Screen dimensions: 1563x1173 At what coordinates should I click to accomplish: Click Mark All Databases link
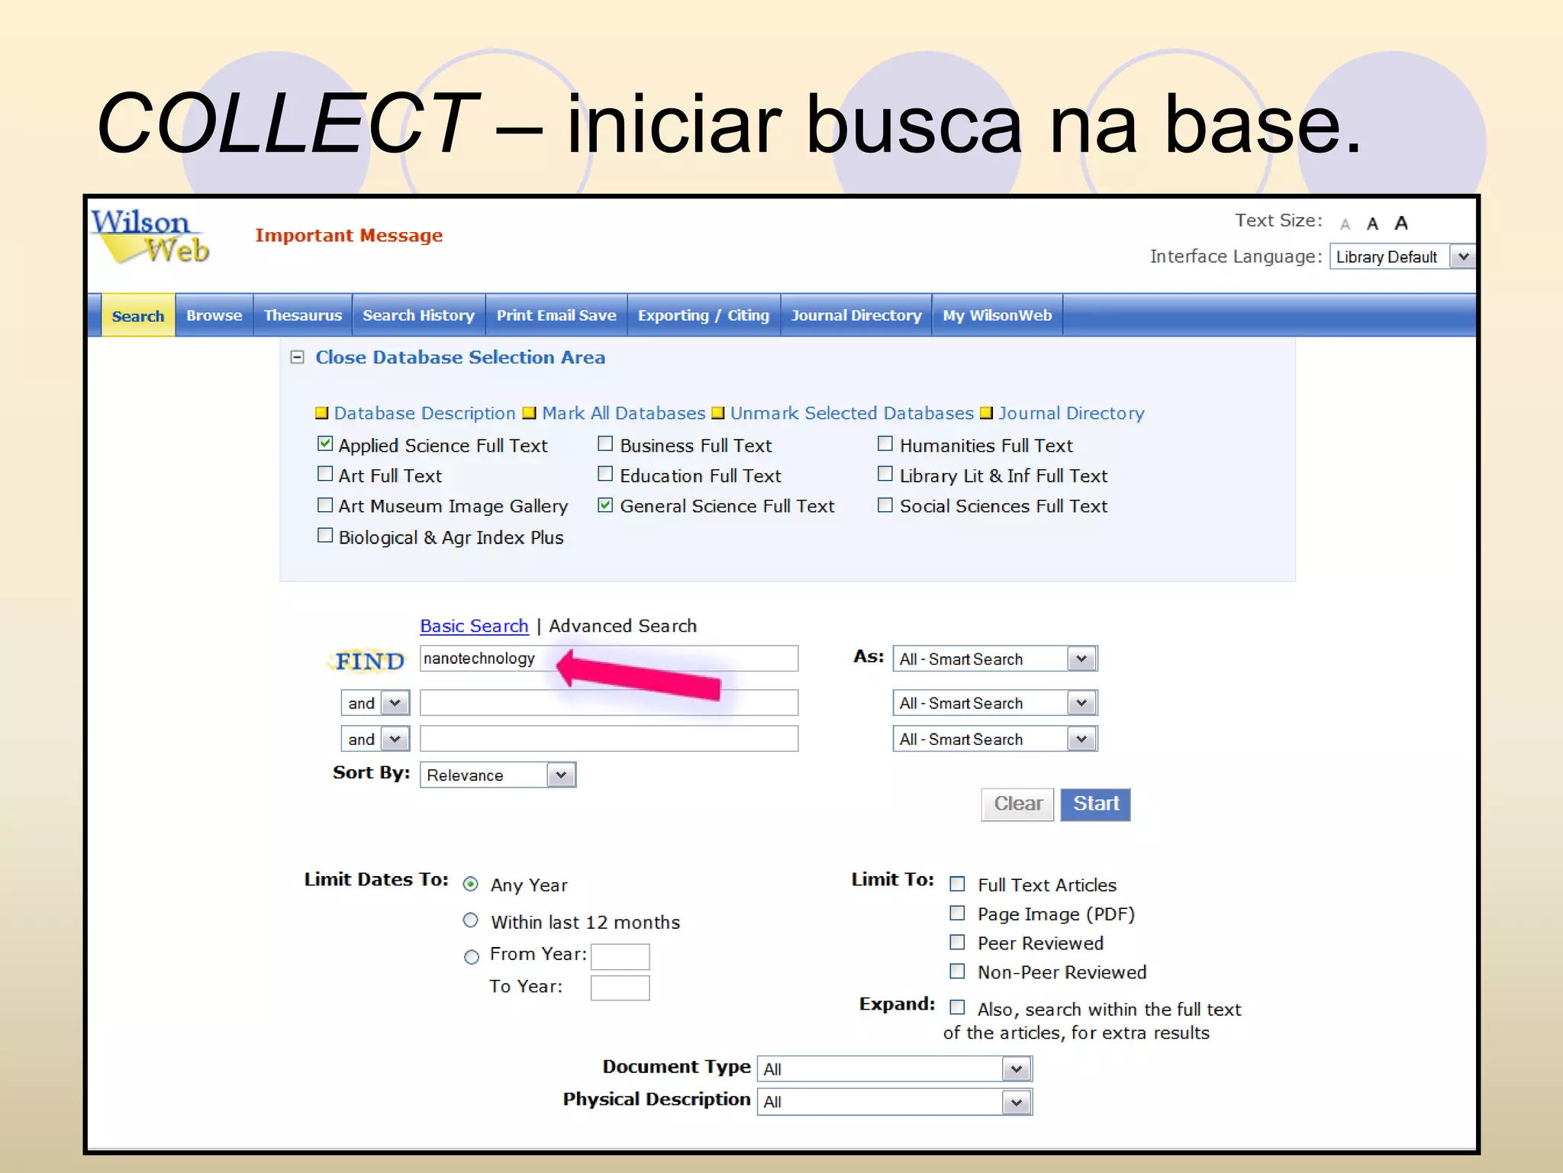(x=624, y=413)
